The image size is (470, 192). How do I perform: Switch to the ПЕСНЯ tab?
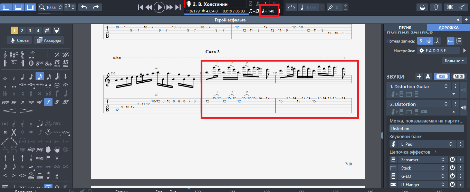[x=405, y=28]
